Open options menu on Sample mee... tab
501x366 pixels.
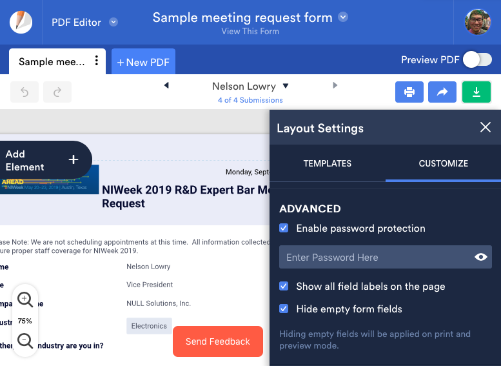tap(97, 61)
